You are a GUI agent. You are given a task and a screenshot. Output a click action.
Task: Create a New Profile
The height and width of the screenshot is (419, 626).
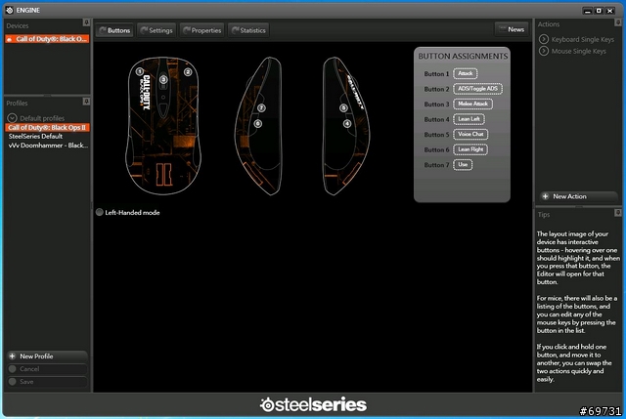[x=47, y=356]
